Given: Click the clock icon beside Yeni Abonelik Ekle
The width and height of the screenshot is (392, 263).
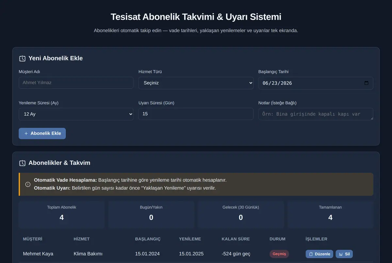Looking at the screenshot, I should point(22,58).
